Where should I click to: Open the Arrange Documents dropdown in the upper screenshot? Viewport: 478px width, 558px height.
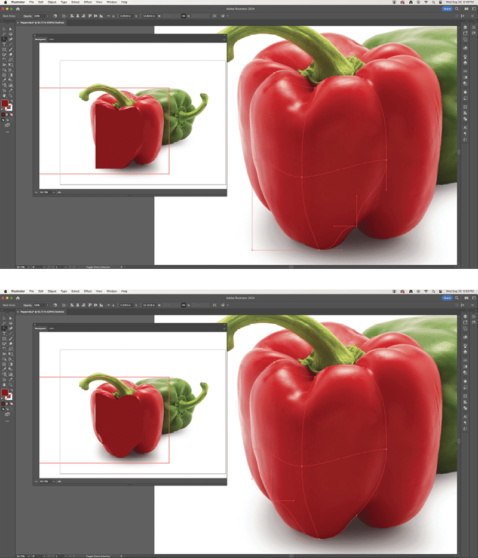pyautogui.click(x=466, y=8)
